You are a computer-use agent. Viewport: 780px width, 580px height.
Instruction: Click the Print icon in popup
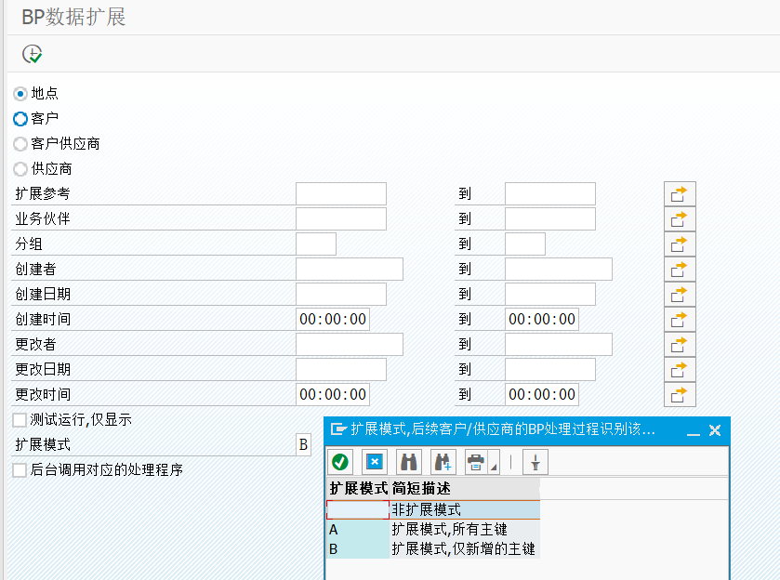tap(476, 462)
